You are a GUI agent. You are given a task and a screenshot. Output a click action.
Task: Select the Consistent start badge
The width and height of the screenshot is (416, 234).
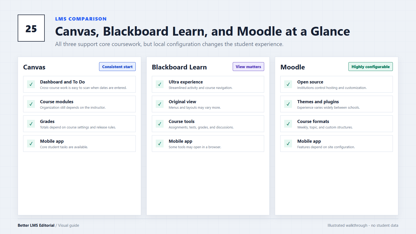tap(117, 67)
